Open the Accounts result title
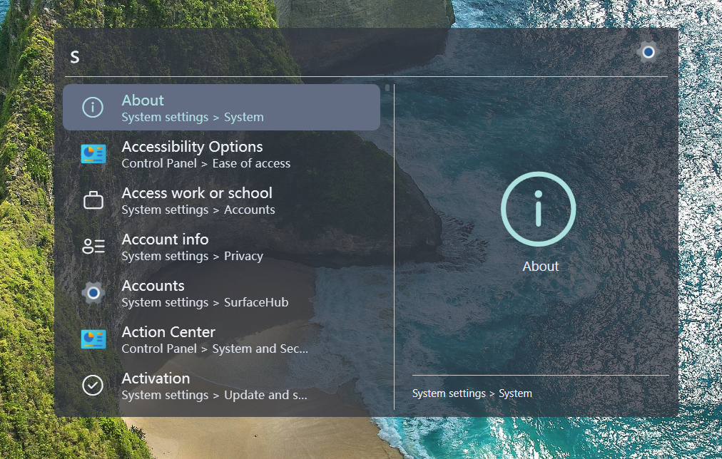Screen dimensions: 722x459 pos(153,286)
